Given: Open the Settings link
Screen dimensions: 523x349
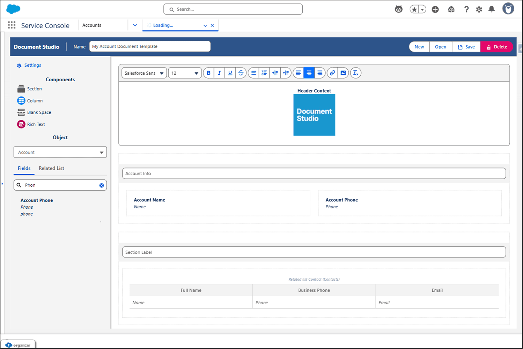Looking at the screenshot, I should point(29,65).
